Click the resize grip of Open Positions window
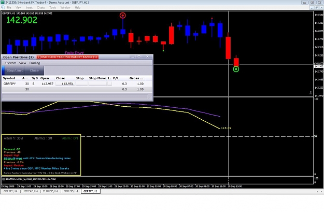This screenshot has width=324, height=212. [151, 98]
